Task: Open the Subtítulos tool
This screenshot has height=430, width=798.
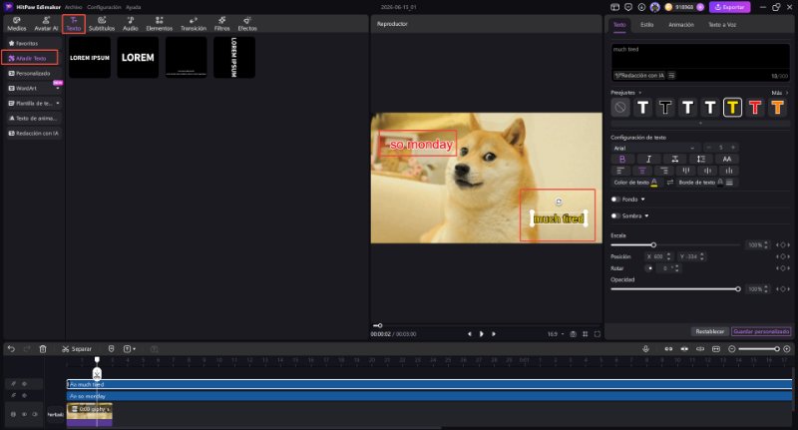Action: [102, 24]
